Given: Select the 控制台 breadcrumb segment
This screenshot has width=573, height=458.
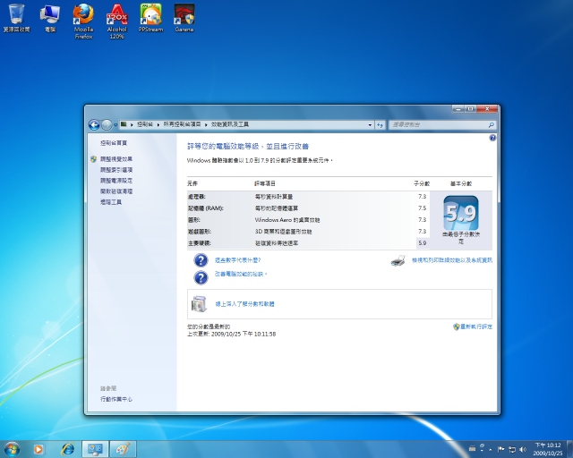Looking at the screenshot, I should 145,124.
